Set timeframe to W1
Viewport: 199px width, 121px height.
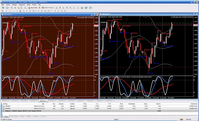[62, 11]
